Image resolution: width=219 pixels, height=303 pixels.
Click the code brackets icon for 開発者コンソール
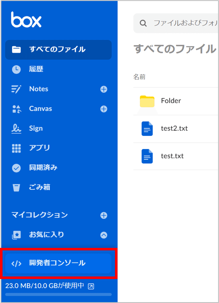click(16, 263)
